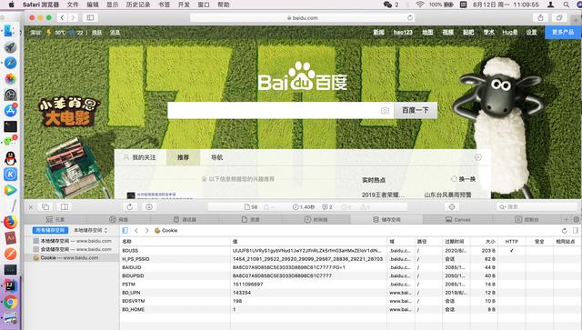Viewport: 582px width, 330px height.
Task: Sort cookies by 名称 column
Action: pyautogui.click(x=175, y=241)
